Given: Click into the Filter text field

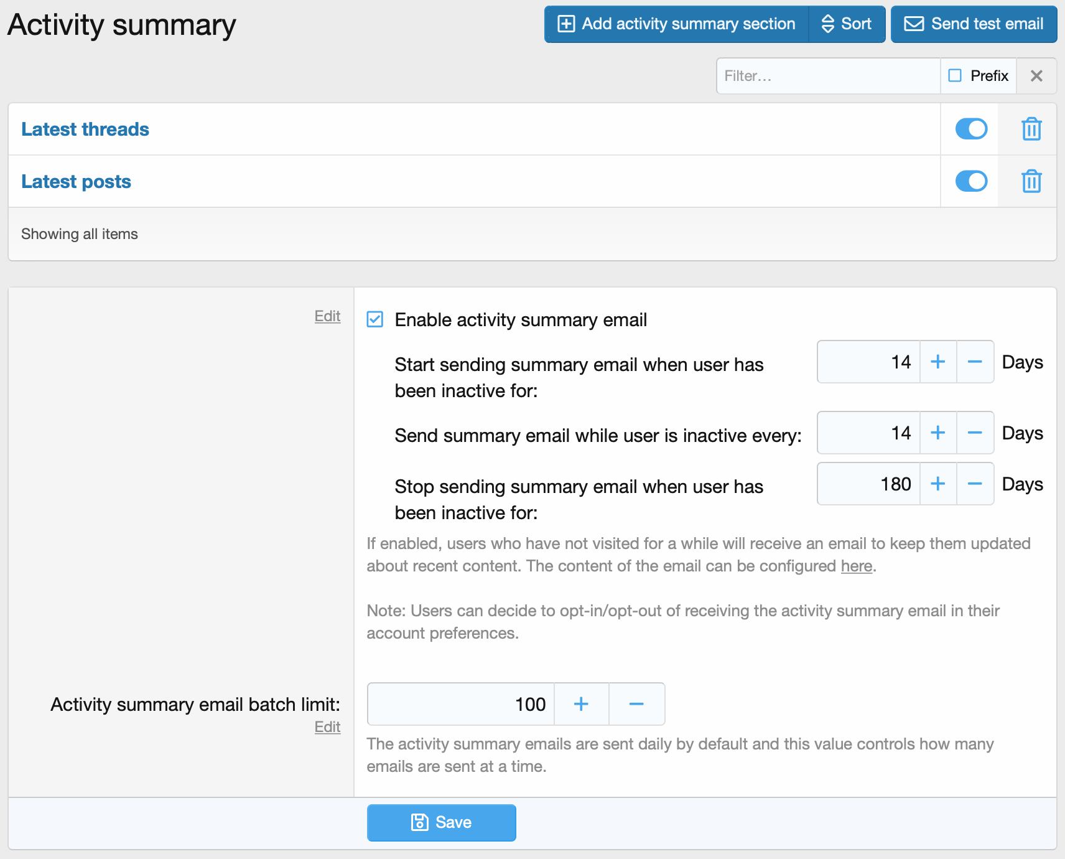Looking at the screenshot, I should coord(827,76).
